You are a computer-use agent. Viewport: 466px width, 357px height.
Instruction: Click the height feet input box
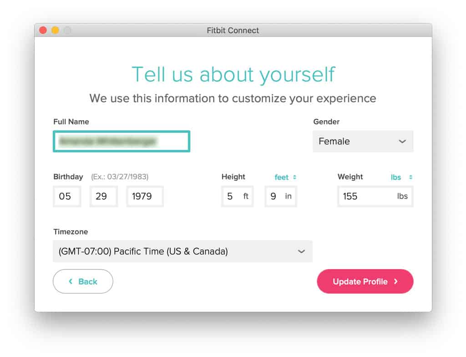click(237, 196)
